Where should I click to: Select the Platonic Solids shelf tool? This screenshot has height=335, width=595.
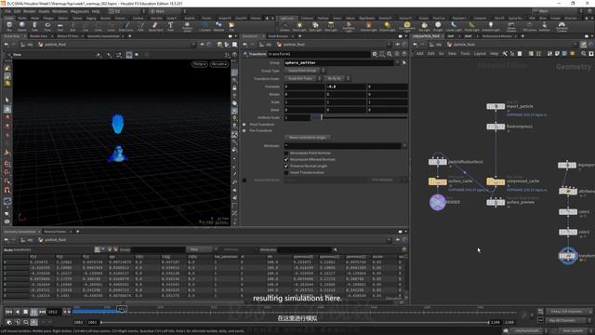coord(187,27)
